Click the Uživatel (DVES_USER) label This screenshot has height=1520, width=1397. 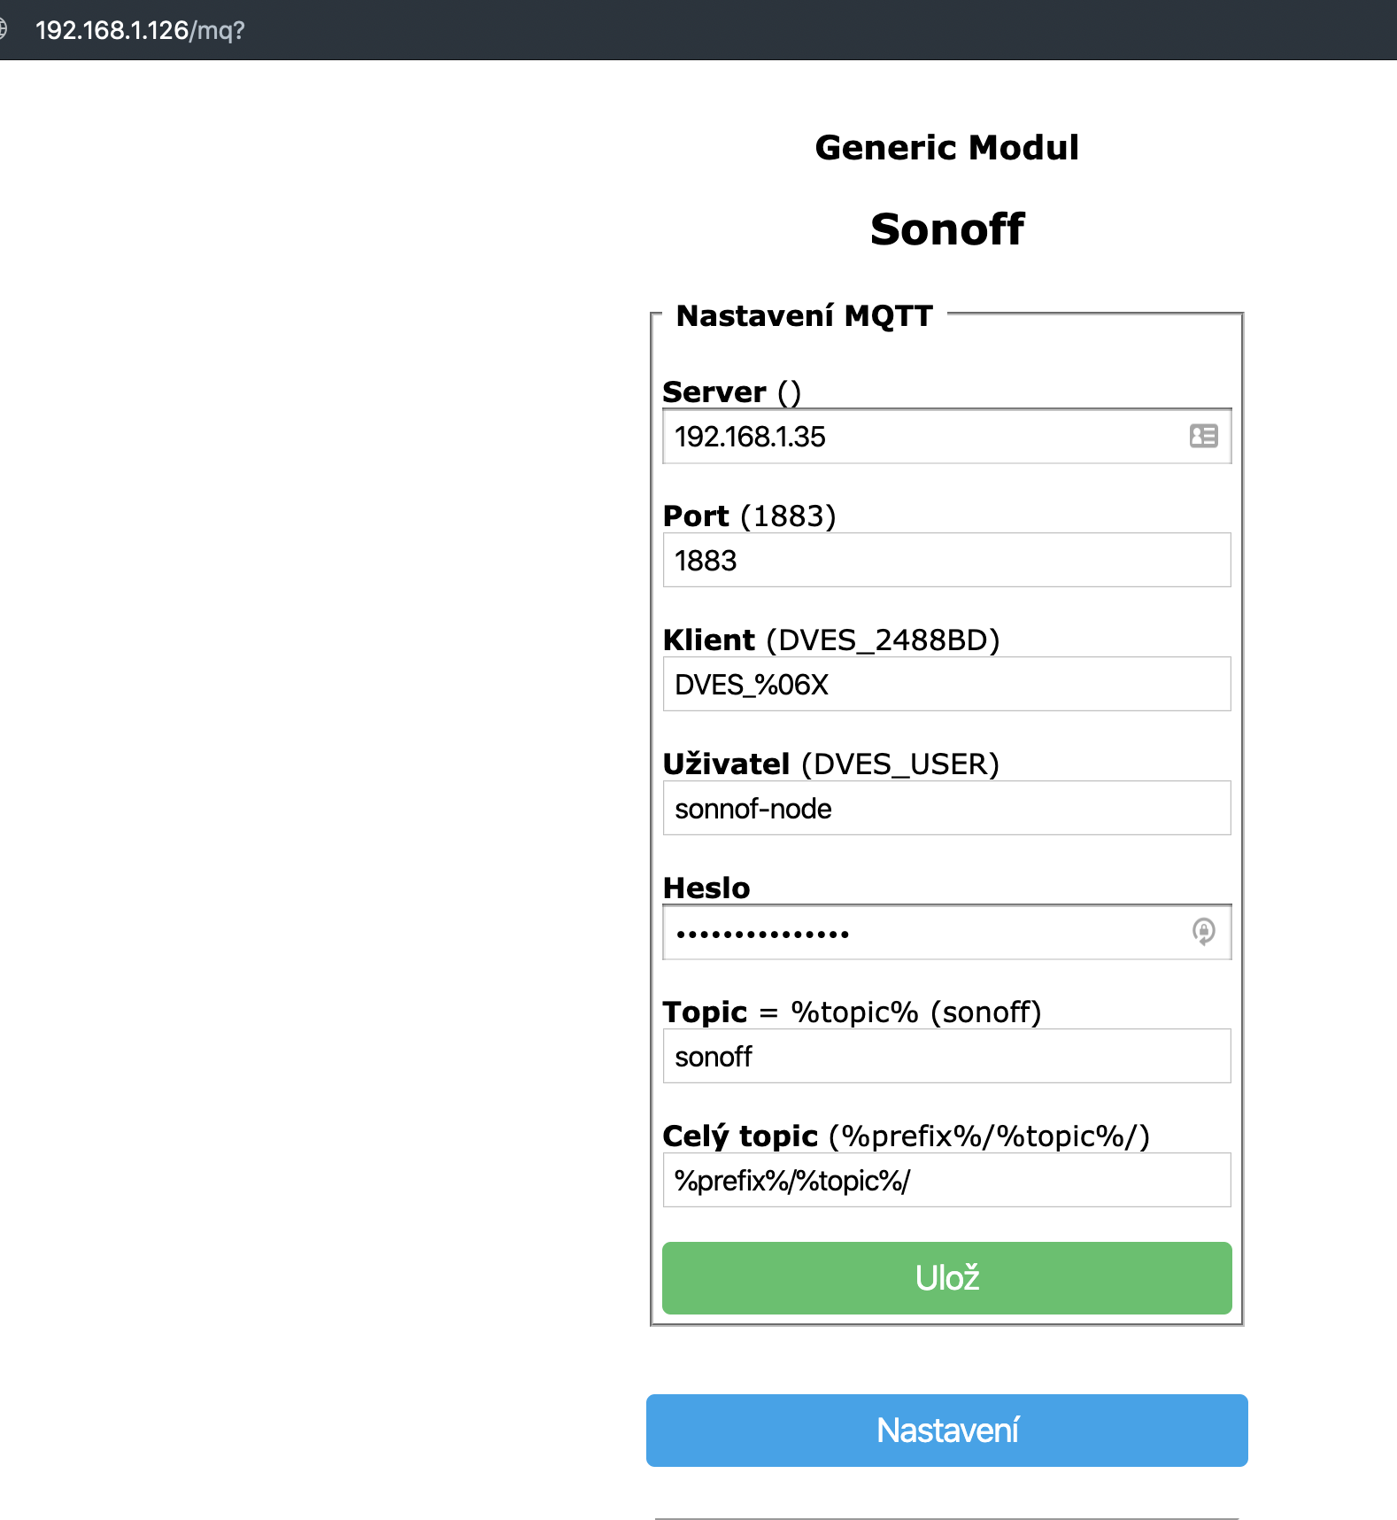click(x=830, y=764)
